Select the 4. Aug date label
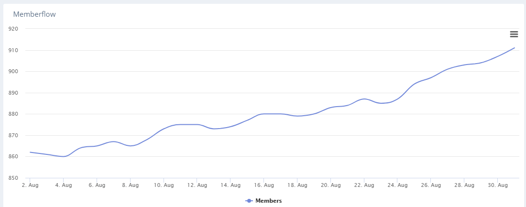 coord(64,185)
